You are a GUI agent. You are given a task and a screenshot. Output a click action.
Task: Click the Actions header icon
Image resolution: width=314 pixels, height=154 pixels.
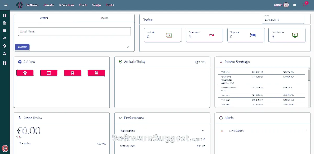[20, 62]
